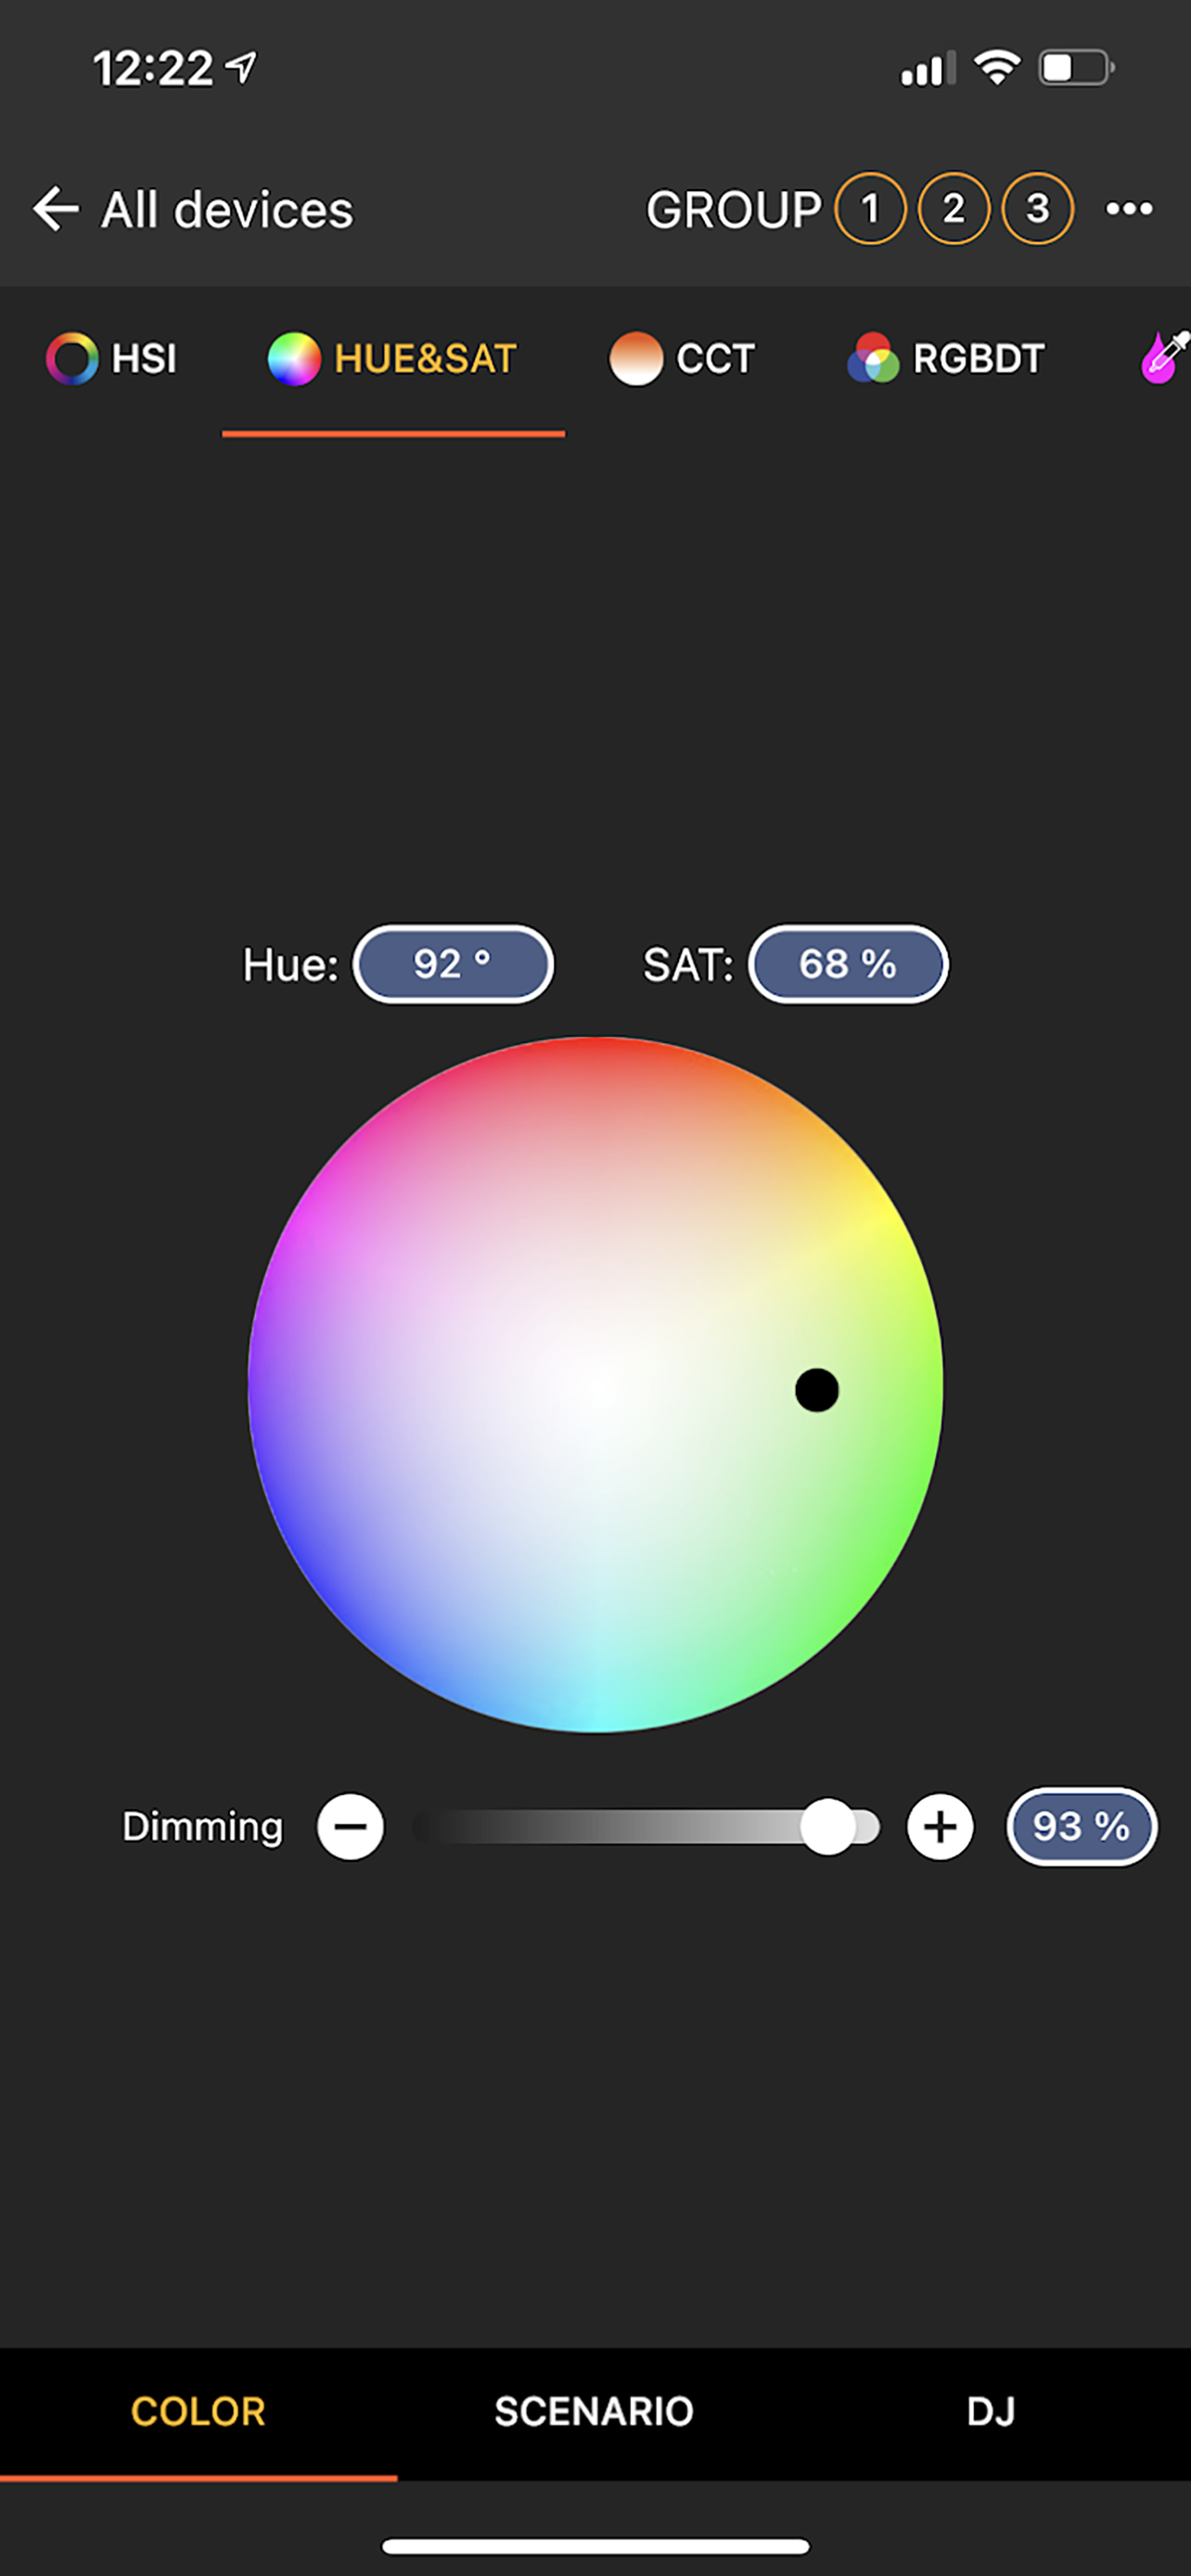This screenshot has height=2576, width=1191.
Task: Tap the Dimming label
Action: [x=203, y=1826]
